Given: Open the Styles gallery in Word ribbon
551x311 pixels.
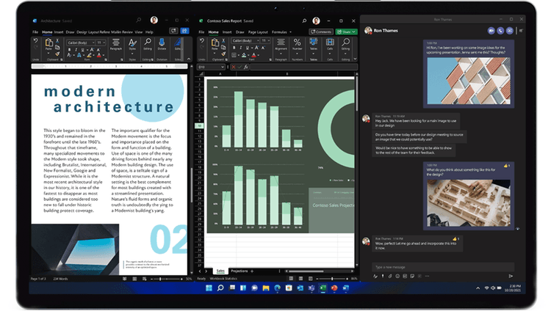Looking at the screenshot, I should [132, 44].
